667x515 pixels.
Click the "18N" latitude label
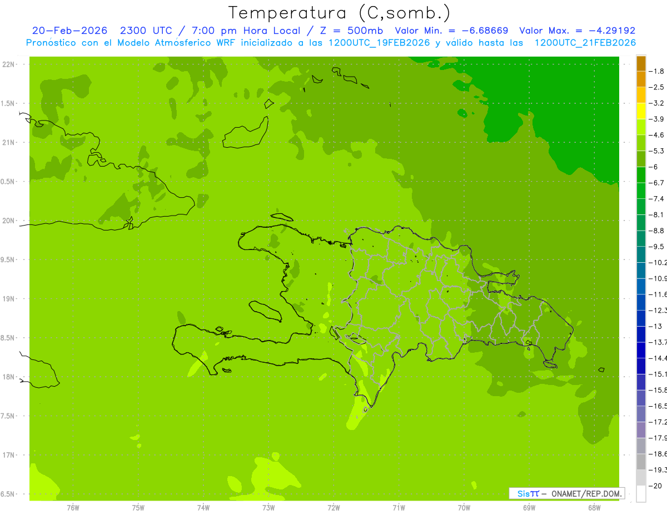coord(9,377)
